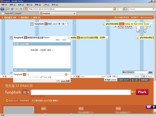Click 刪除 to delete the plurk
The image size is (156, 117).
(x=58, y=40)
